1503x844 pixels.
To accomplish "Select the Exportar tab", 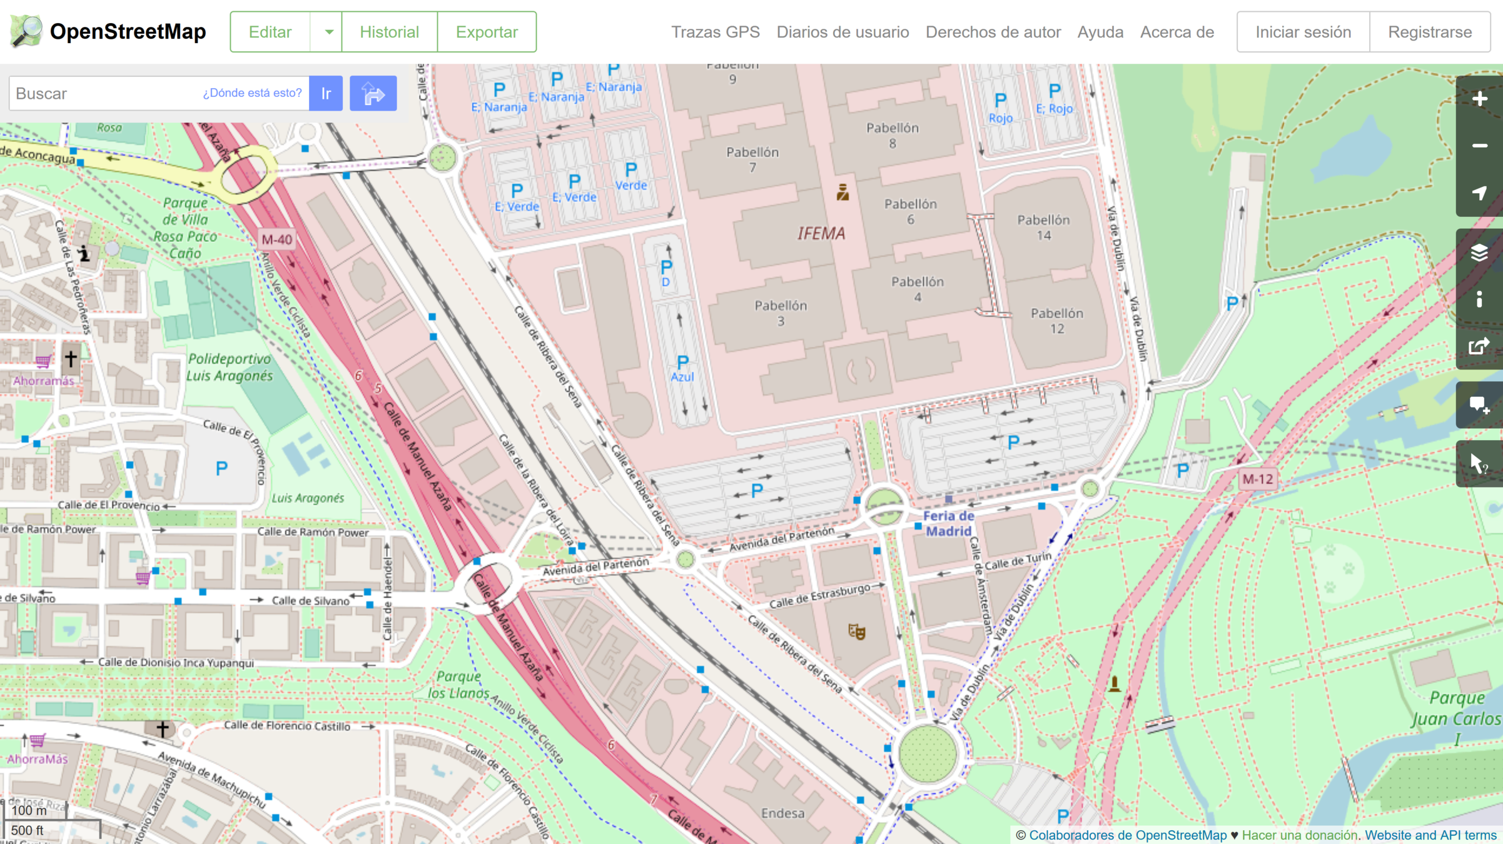I will 487,32.
